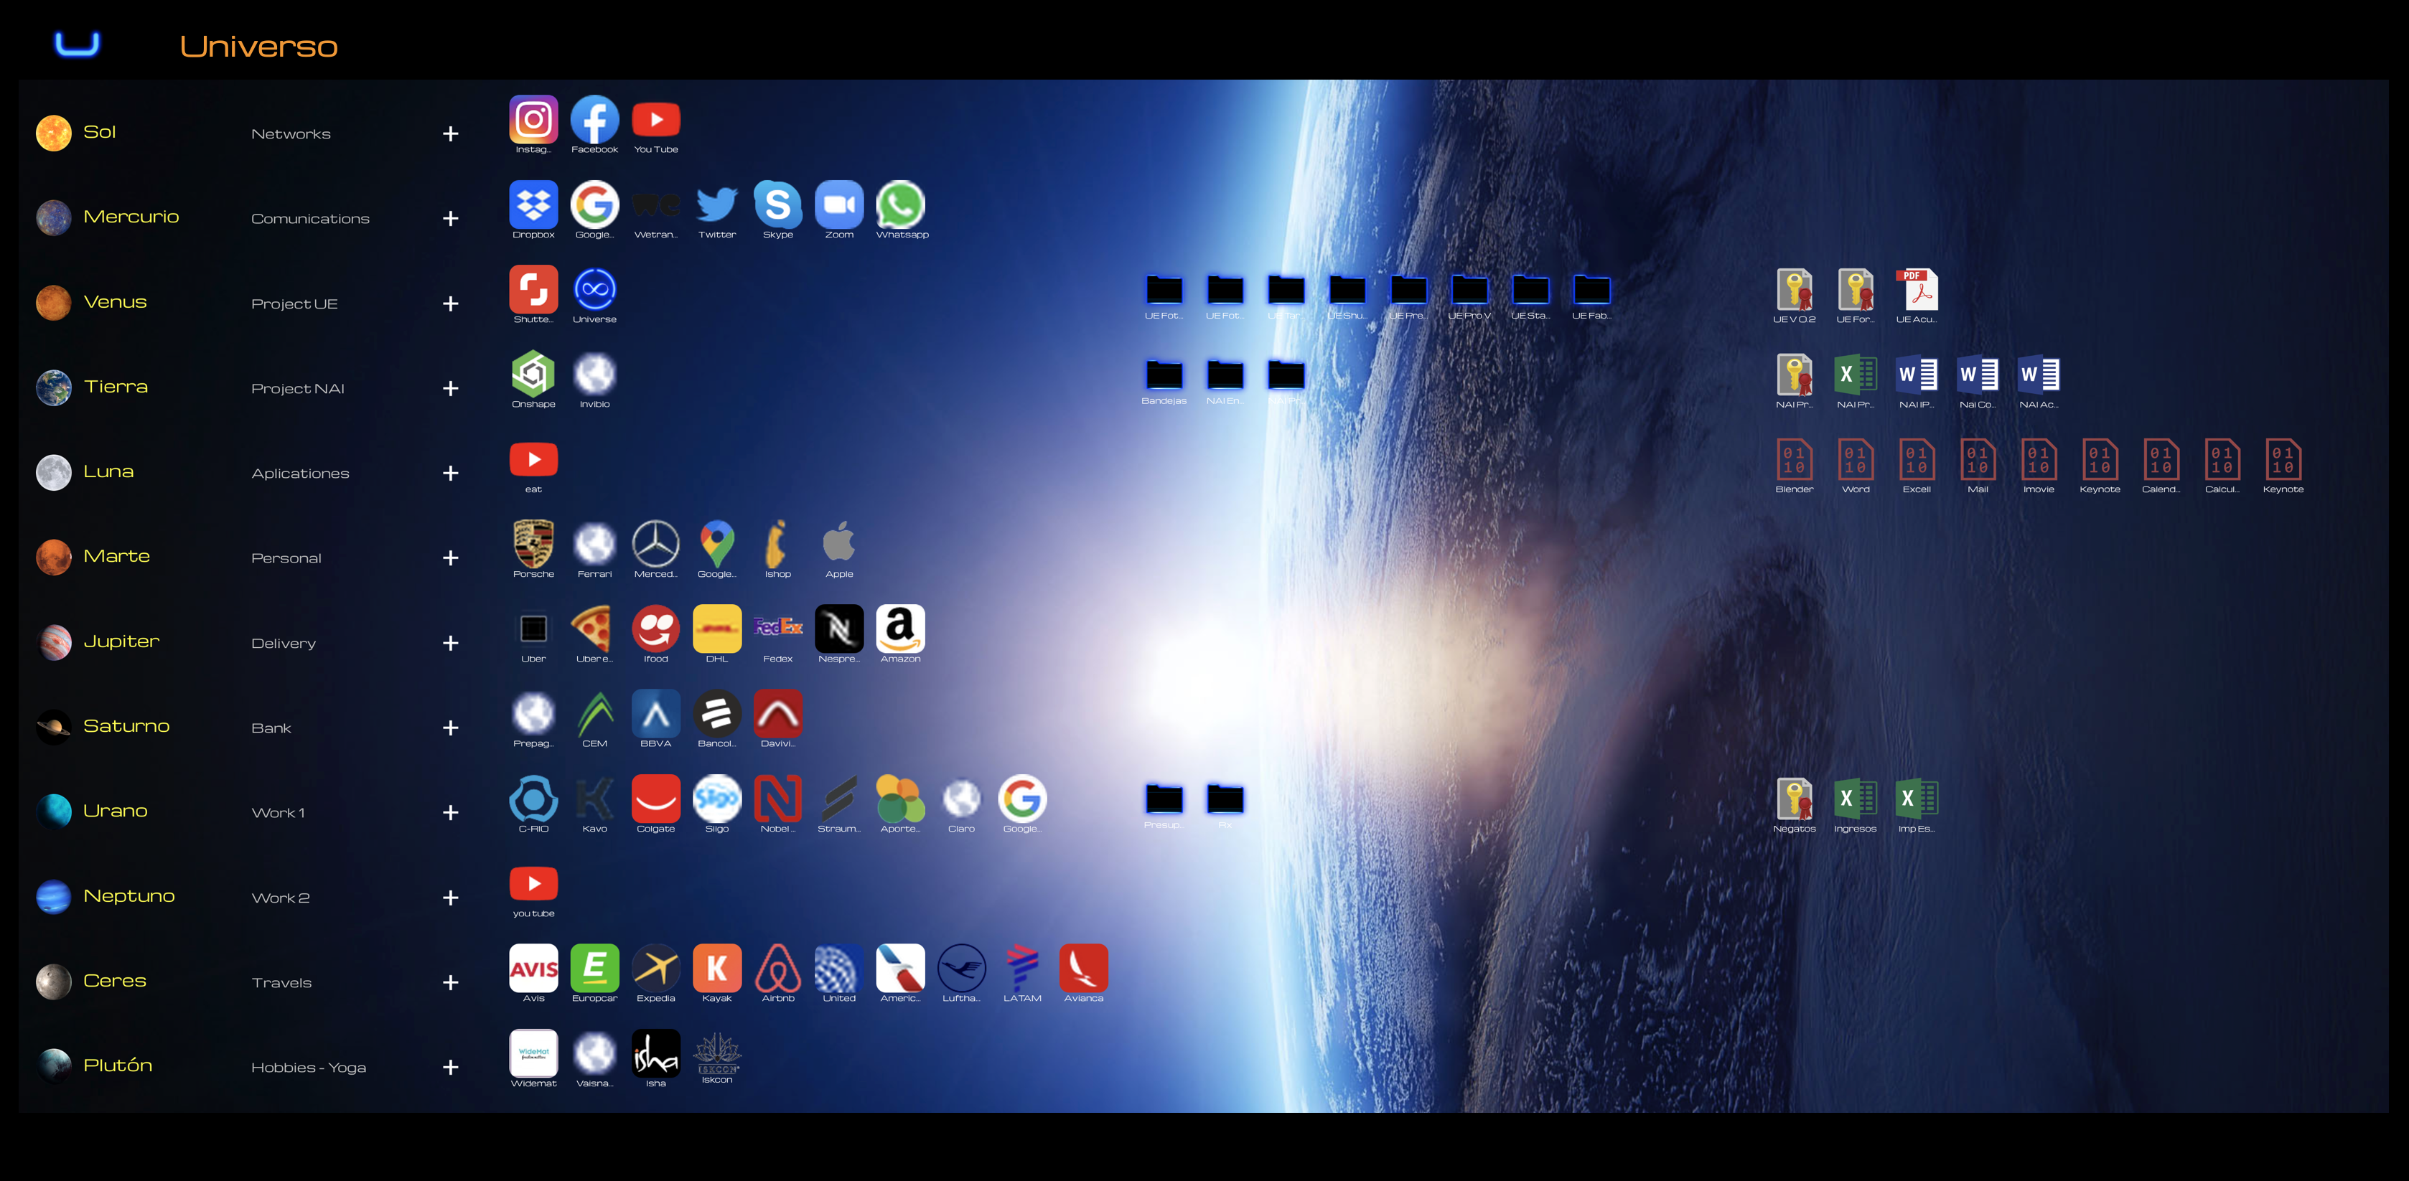
Task: Select Sol category label
Action: [97, 133]
